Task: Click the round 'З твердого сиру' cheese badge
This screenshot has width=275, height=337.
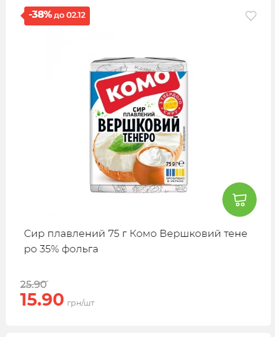Action: point(171,104)
